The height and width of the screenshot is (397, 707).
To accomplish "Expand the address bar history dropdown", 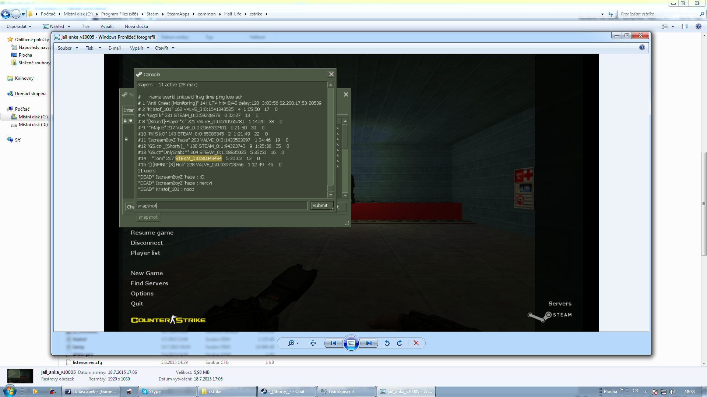I will [602, 14].
